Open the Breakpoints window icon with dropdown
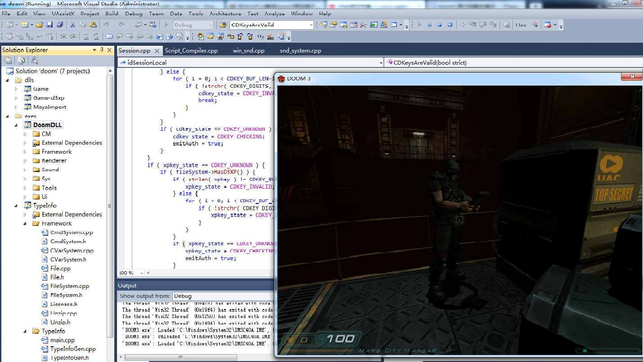Screen dimensions: 643x362 [550, 25]
